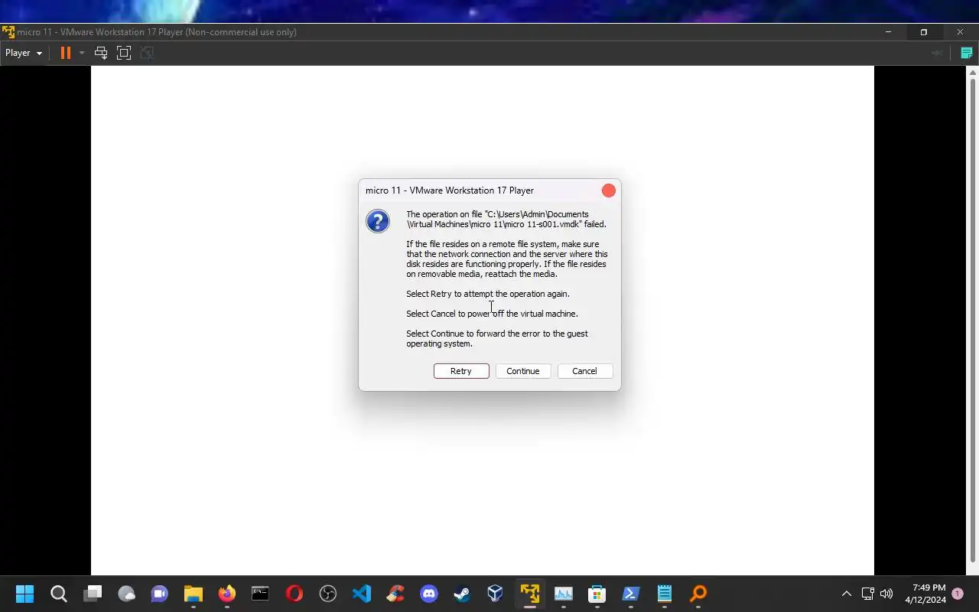Open the weather widgets cloud icon
The height and width of the screenshot is (612, 979).
[127, 594]
